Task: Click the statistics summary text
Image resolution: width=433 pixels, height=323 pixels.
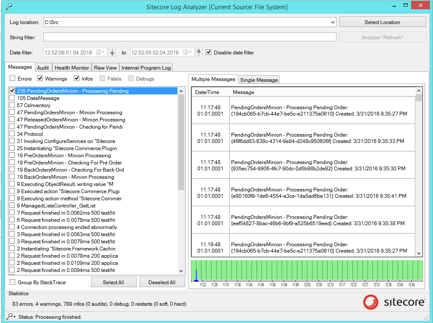Action: (x=99, y=304)
